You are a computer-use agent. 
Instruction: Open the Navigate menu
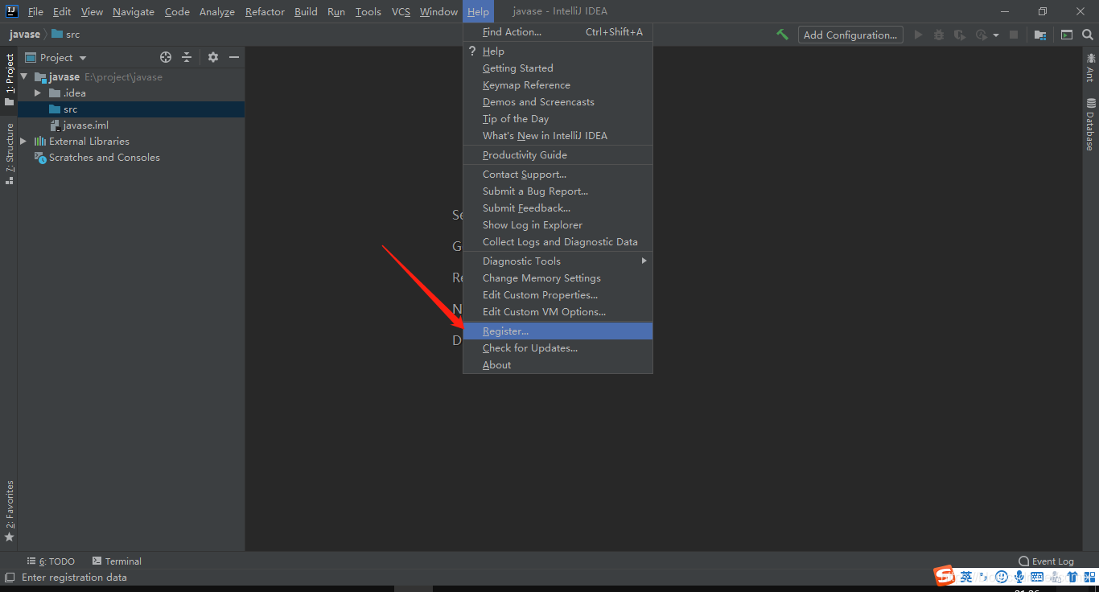point(134,11)
